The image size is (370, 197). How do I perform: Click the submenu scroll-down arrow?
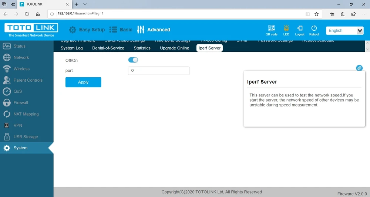367,50
